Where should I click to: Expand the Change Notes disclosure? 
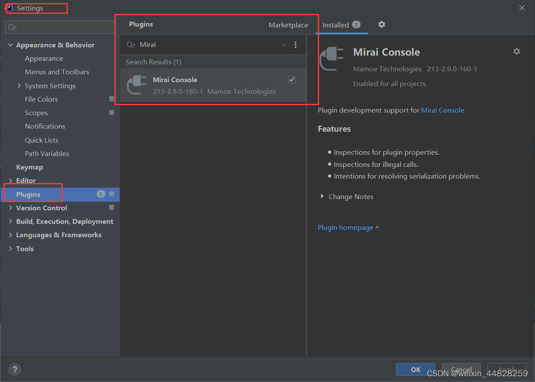pyautogui.click(x=322, y=196)
